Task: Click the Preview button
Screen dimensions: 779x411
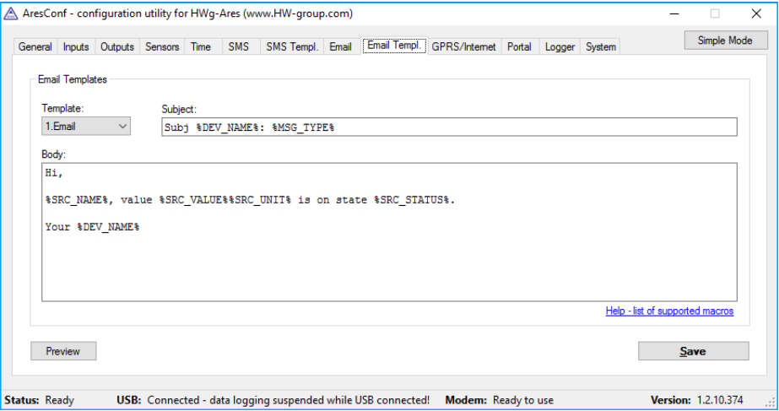Action: [x=63, y=351]
